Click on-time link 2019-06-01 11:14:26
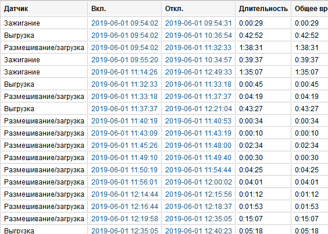This screenshot has height=234, width=328. 124,72
